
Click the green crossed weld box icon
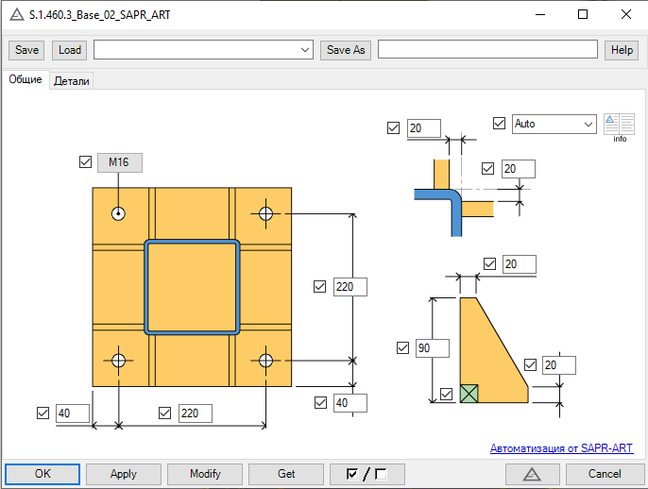[x=469, y=394]
